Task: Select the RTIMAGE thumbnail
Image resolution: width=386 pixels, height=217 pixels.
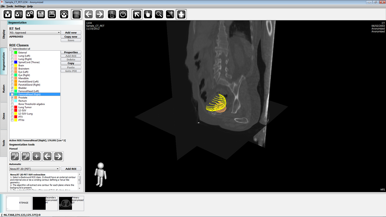Action: pos(19,203)
